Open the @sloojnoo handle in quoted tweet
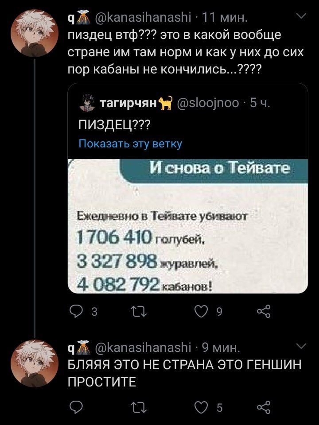The image size is (319, 425). tap(209, 103)
